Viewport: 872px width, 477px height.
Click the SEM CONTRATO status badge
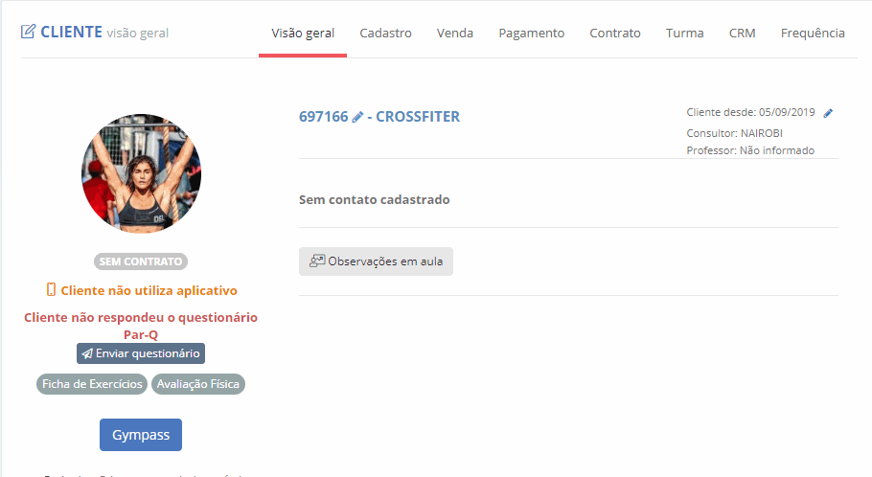[x=141, y=261]
